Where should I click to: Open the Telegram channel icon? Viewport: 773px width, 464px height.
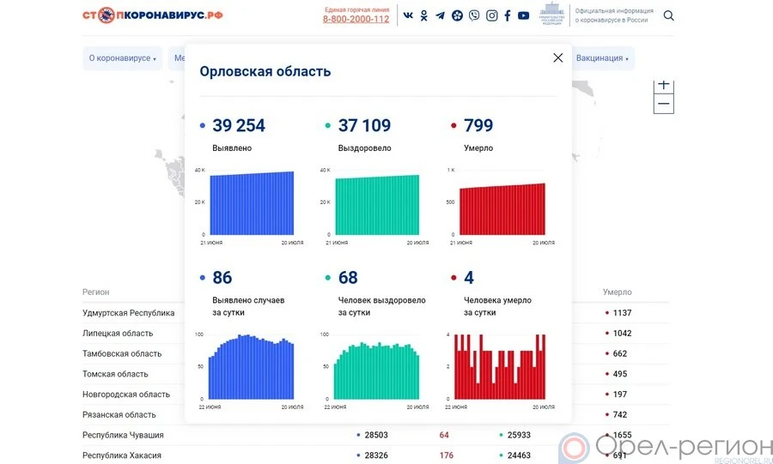click(441, 15)
